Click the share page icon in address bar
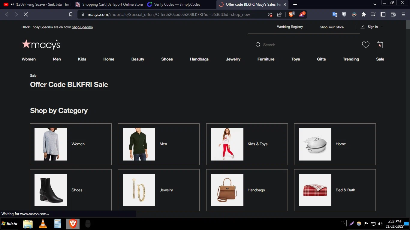Image resolution: width=410 pixels, height=230 pixels. 279,14
